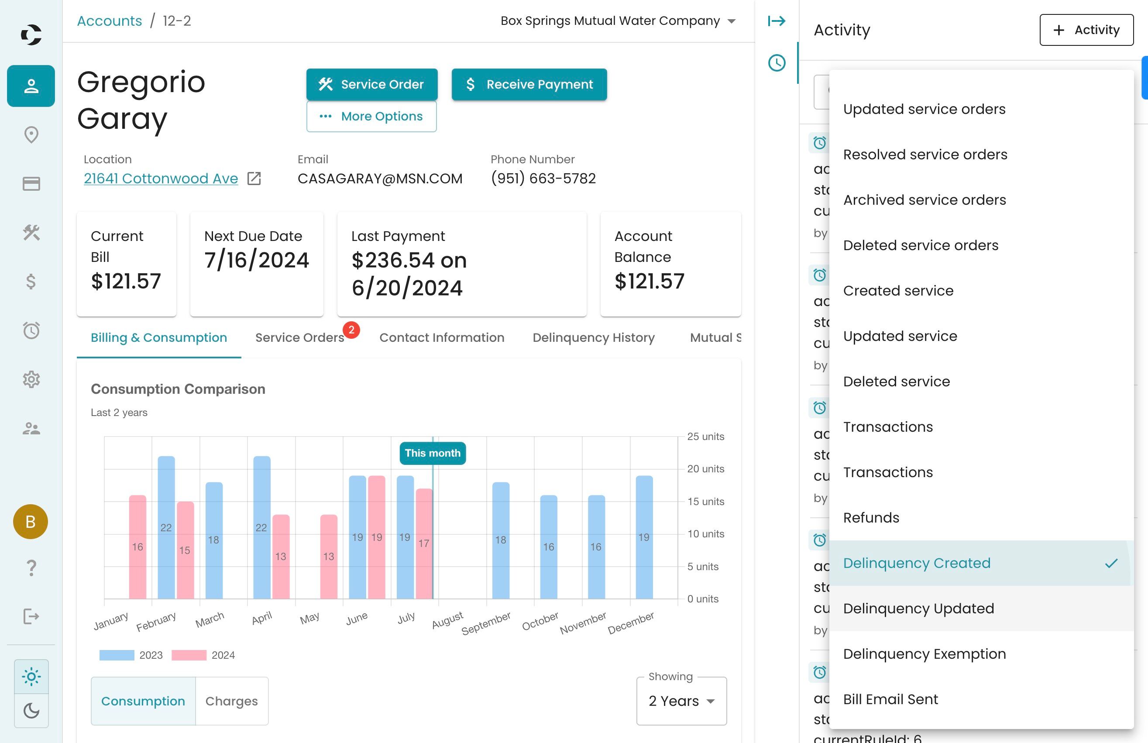Open the Showing 2 Years dropdown
1148x743 pixels.
point(681,701)
